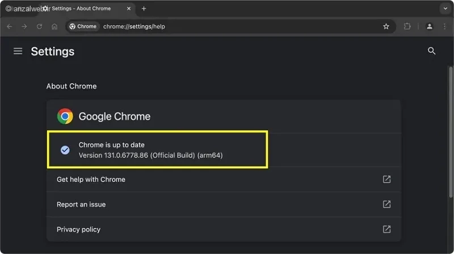Click the 'Chrome is up to date' text
Image resolution: width=454 pixels, height=254 pixels.
(x=111, y=145)
